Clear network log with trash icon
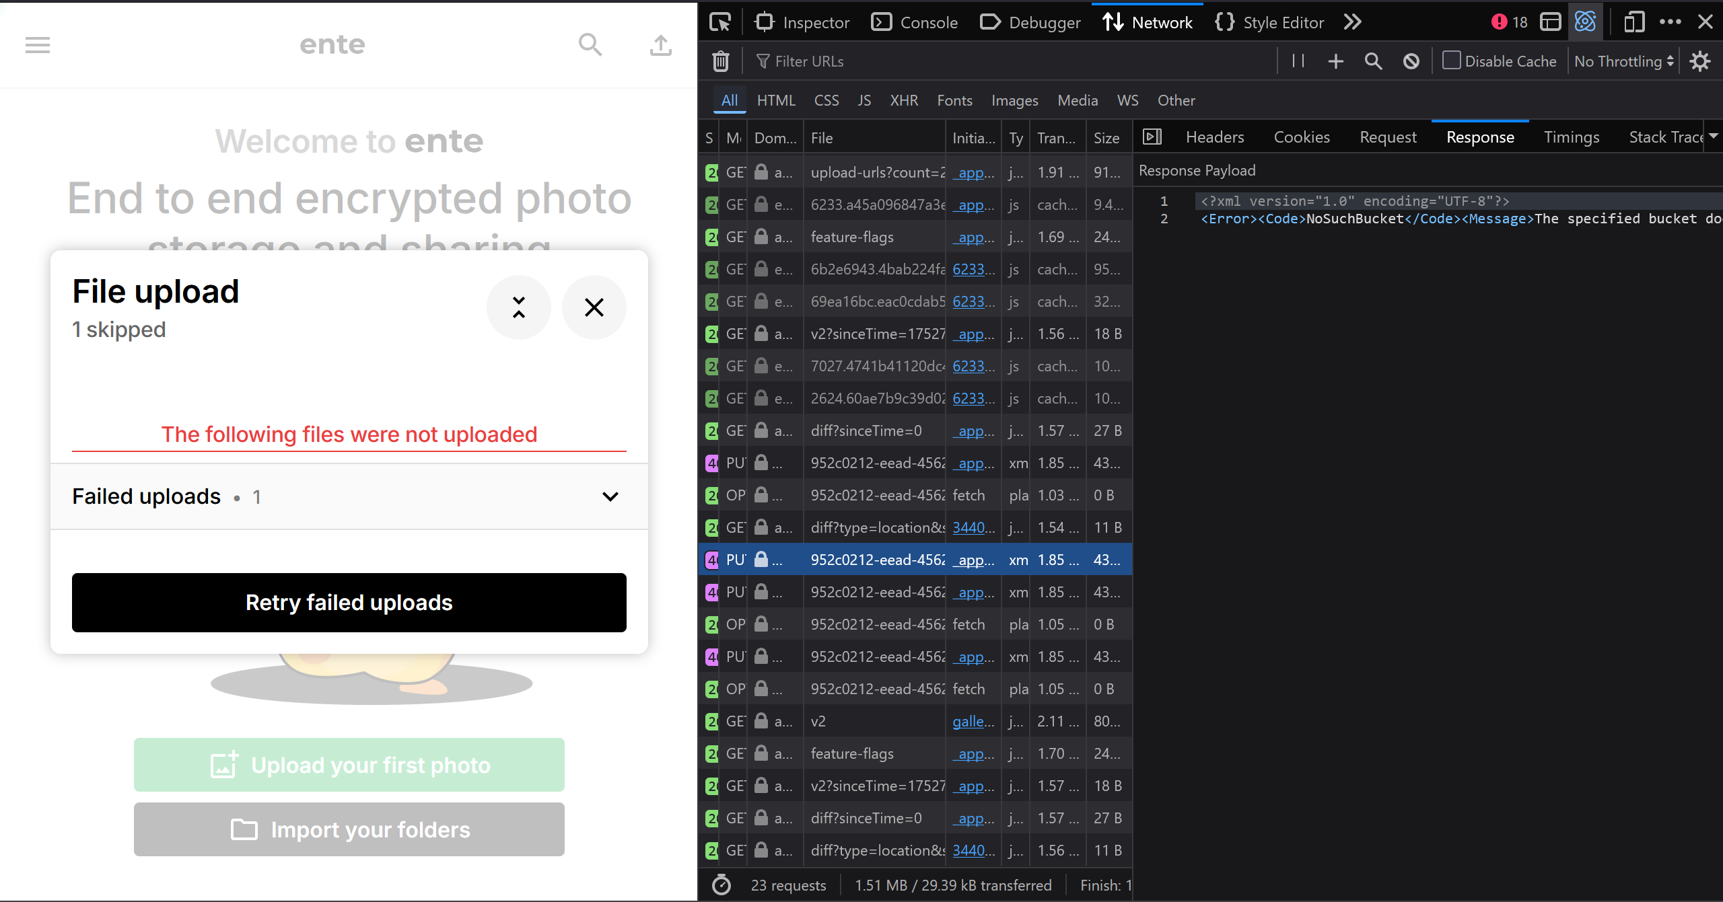 721,61
